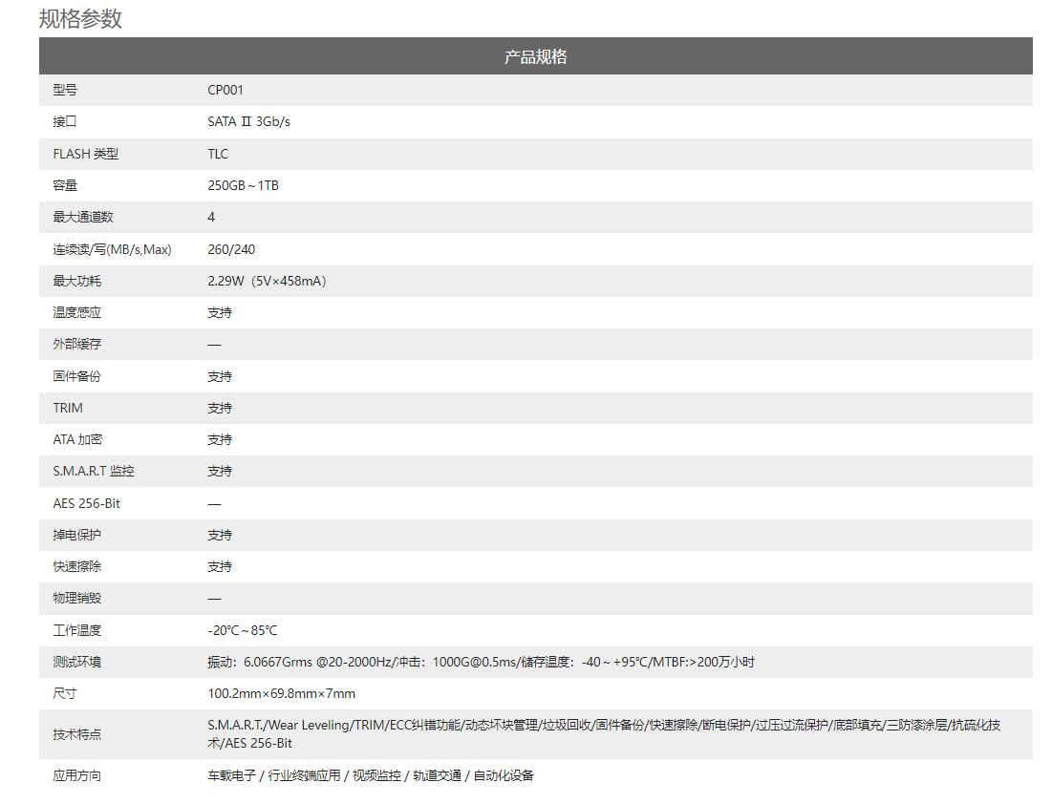This screenshot has height=804, width=1052.
Task: Select the 'TLC' flash type value
Action: coord(218,154)
